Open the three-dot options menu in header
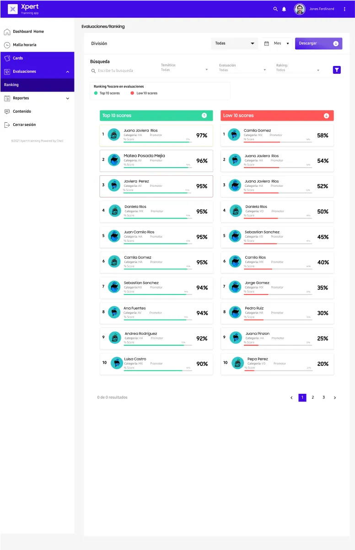 [x=344, y=9]
